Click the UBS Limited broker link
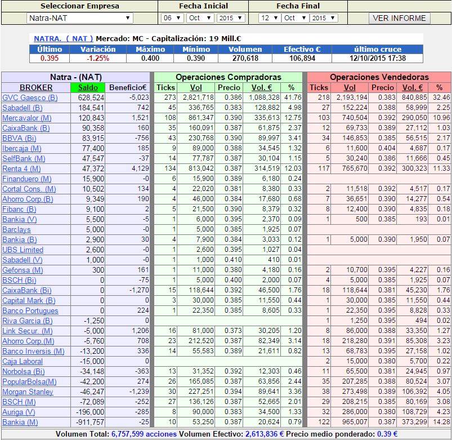This screenshot has width=452, height=440. point(23,250)
